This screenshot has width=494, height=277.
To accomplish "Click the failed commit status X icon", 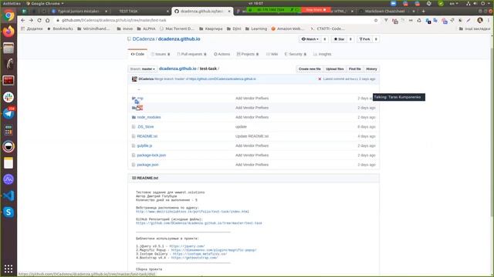I will (320, 79).
